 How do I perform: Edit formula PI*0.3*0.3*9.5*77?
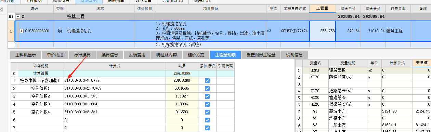coord(115,81)
